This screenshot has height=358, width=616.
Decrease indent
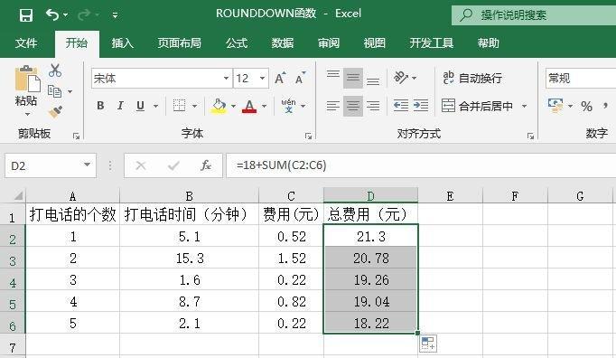401,106
